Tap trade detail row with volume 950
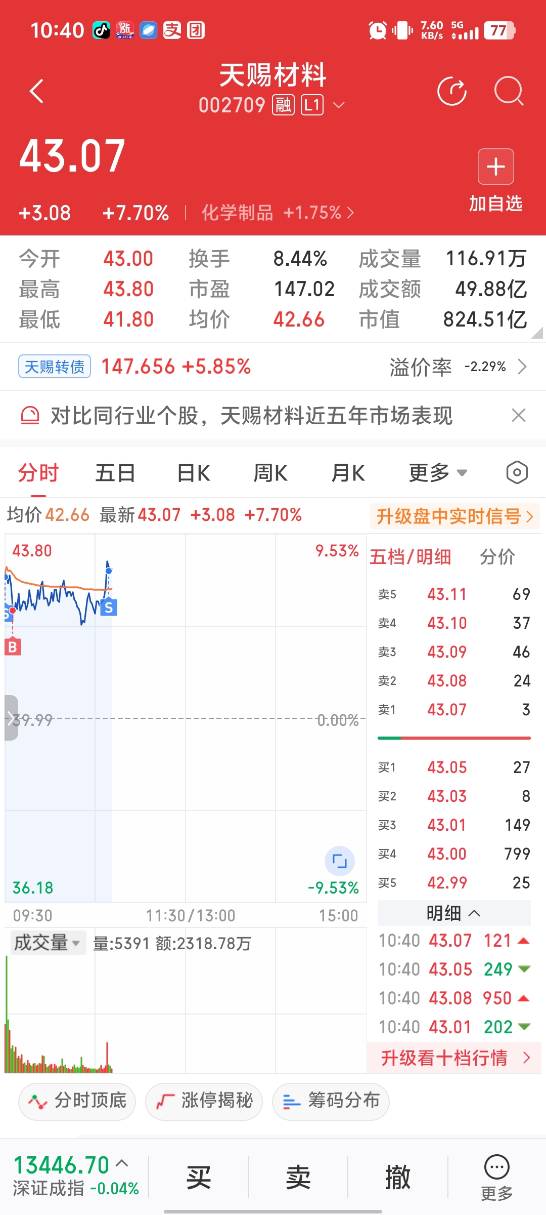Viewport: 546px width, 1215px height. click(454, 998)
